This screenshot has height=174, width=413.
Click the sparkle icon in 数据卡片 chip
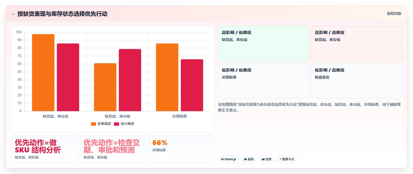pos(280,159)
